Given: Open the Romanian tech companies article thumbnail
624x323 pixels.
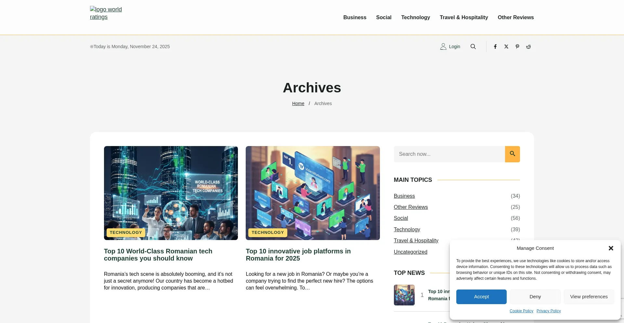Looking at the screenshot, I should (x=171, y=193).
